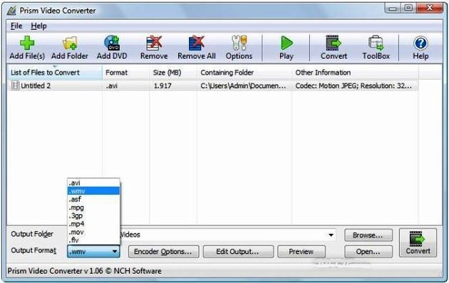Viewport: 449px width, 283px height.
Task: Click the Prism Video Converter title bar icon
Action: pyautogui.click(x=11, y=11)
